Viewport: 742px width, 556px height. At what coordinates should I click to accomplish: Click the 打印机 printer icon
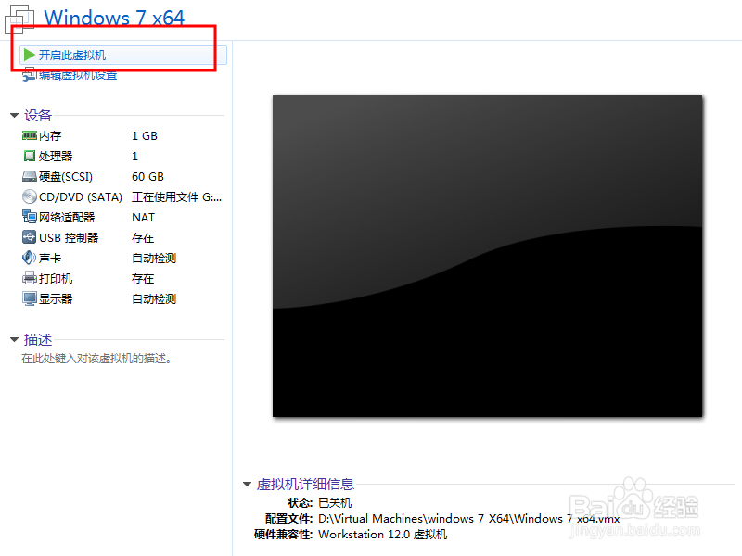tap(30, 278)
